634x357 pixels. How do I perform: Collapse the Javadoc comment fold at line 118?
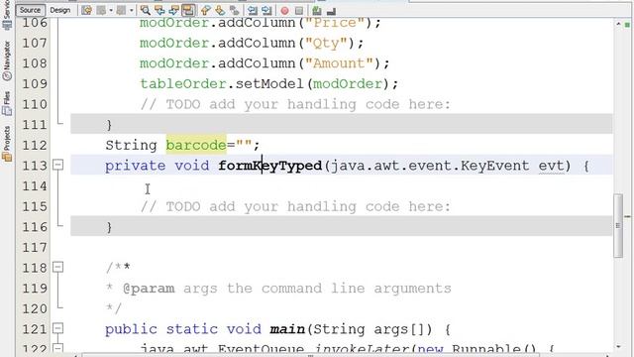[58, 267]
